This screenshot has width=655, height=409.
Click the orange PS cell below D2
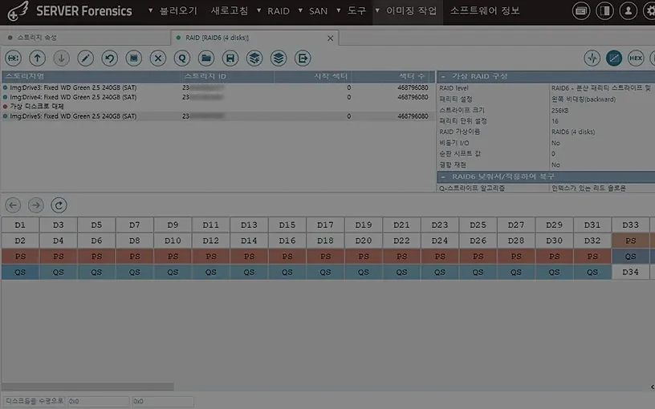(20, 257)
